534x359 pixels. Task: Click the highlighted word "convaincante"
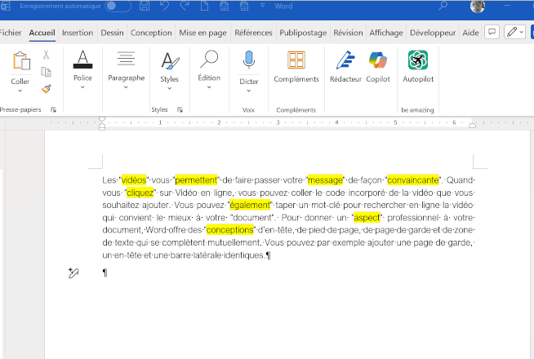point(413,179)
